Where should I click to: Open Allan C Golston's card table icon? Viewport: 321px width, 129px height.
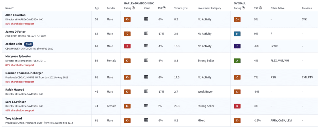coord(146,19)
